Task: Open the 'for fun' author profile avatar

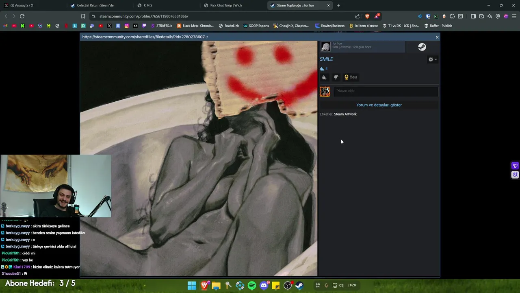Action: (326, 47)
